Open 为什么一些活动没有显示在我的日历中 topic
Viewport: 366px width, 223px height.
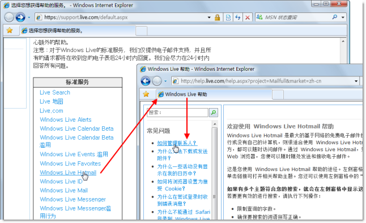click(x=182, y=170)
